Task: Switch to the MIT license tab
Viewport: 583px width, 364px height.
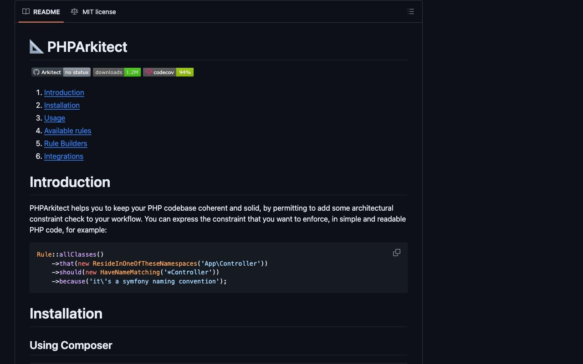Action: (x=93, y=11)
